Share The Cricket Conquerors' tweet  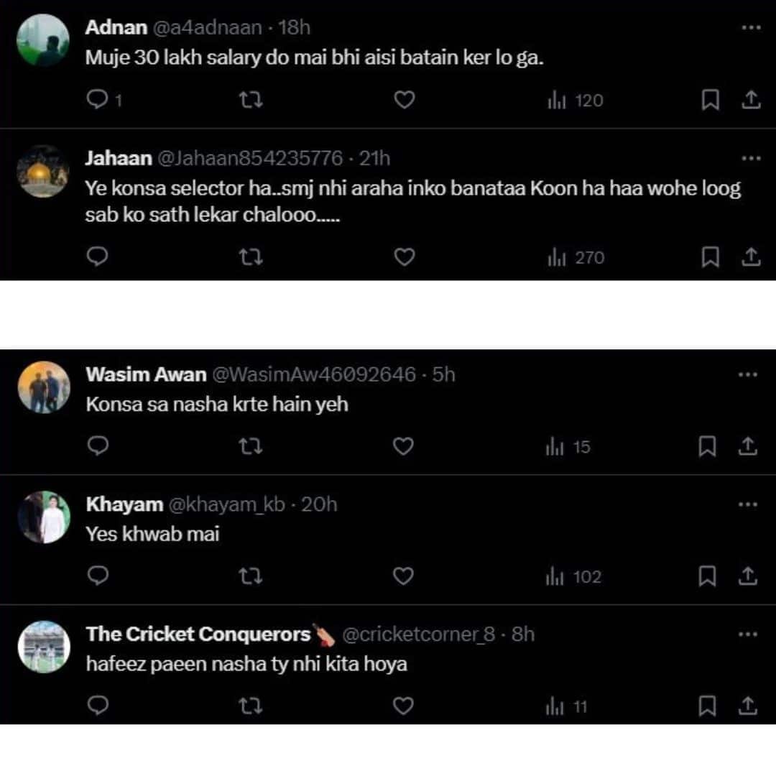748,706
